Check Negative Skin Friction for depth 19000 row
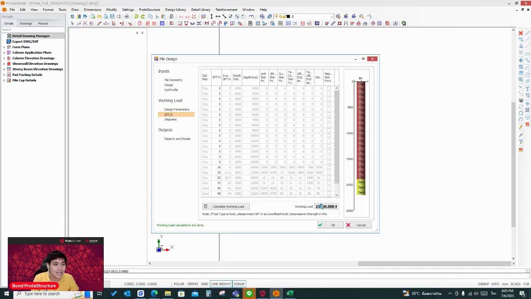 pos(329,183)
